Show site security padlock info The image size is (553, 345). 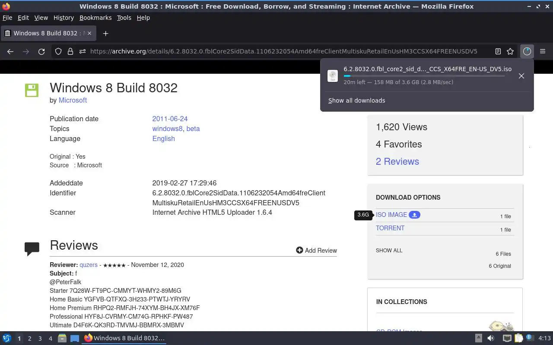(x=70, y=51)
